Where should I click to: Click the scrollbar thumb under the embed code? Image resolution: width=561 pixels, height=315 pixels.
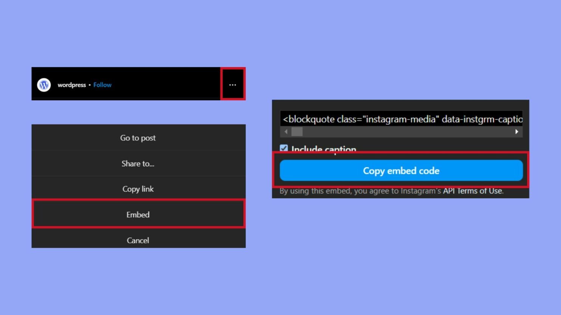tap(297, 131)
